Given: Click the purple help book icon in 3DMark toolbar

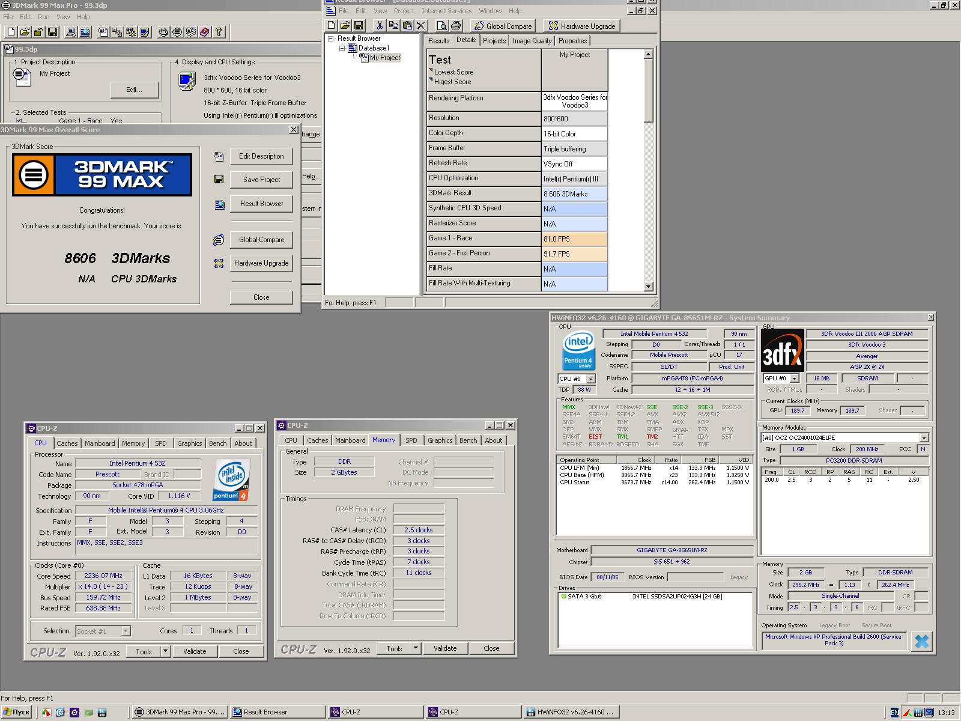Looking at the screenshot, I should click(205, 32).
